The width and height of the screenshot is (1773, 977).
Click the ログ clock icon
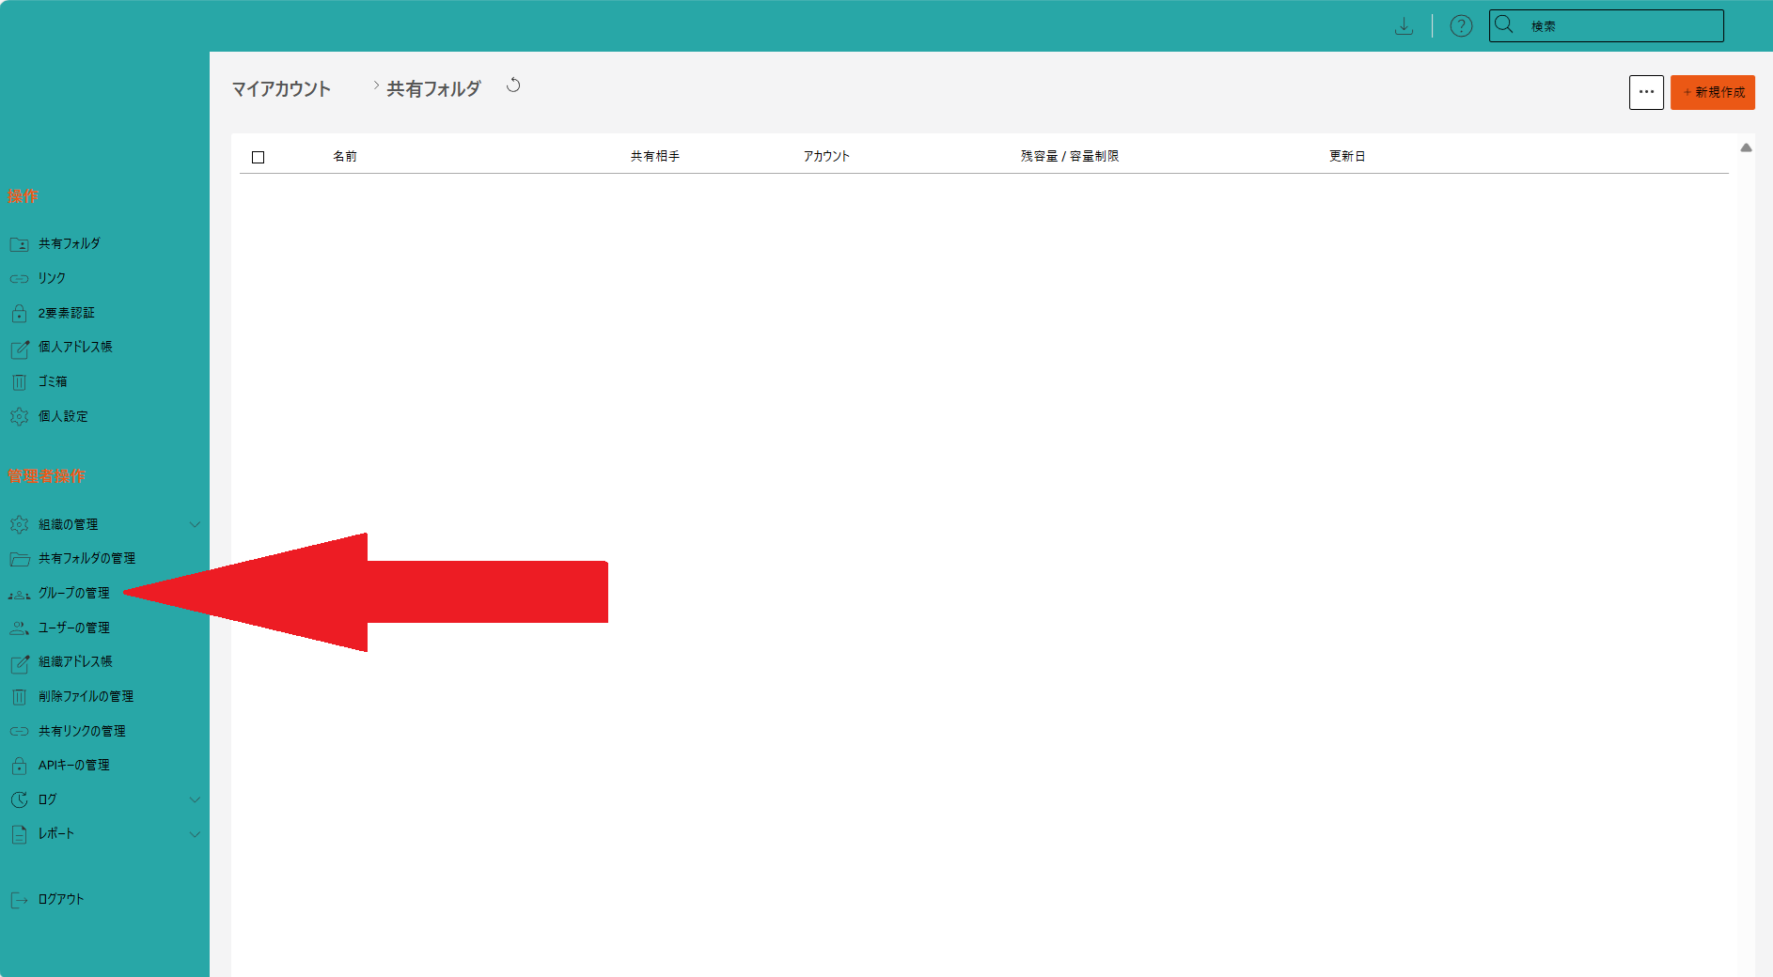[x=19, y=799]
